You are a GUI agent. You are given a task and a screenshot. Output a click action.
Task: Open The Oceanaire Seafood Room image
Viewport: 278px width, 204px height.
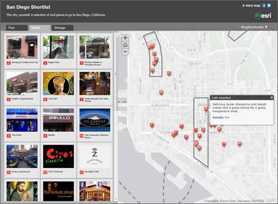pyautogui.click(x=95, y=120)
